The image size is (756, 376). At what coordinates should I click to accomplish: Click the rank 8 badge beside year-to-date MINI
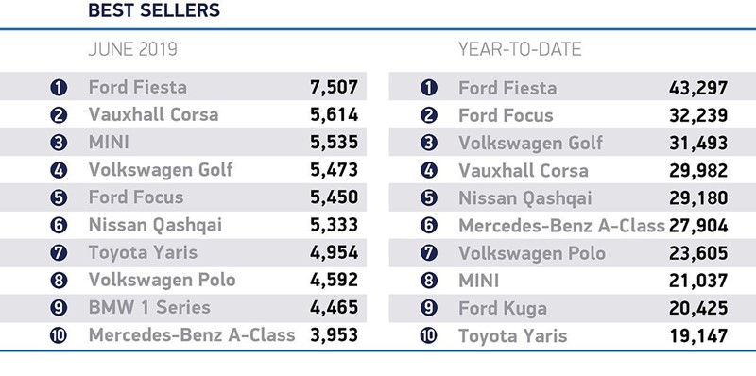coord(429,281)
